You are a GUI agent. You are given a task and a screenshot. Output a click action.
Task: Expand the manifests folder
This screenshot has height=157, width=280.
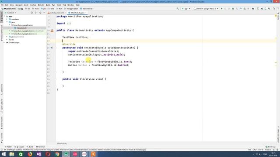pos(7,19)
